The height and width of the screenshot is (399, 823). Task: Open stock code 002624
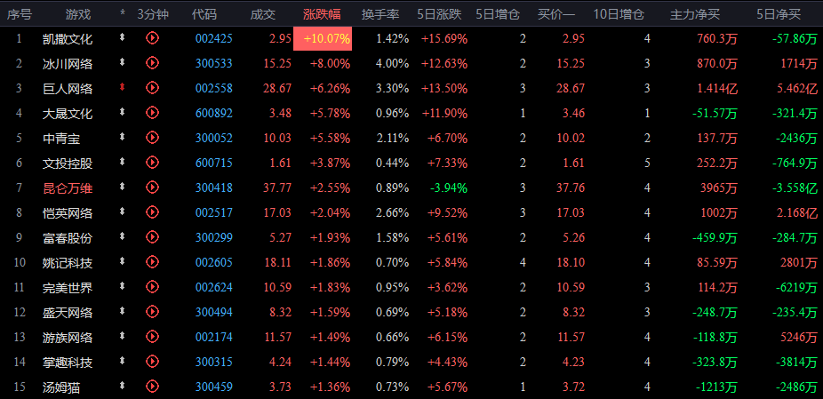pos(213,287)
